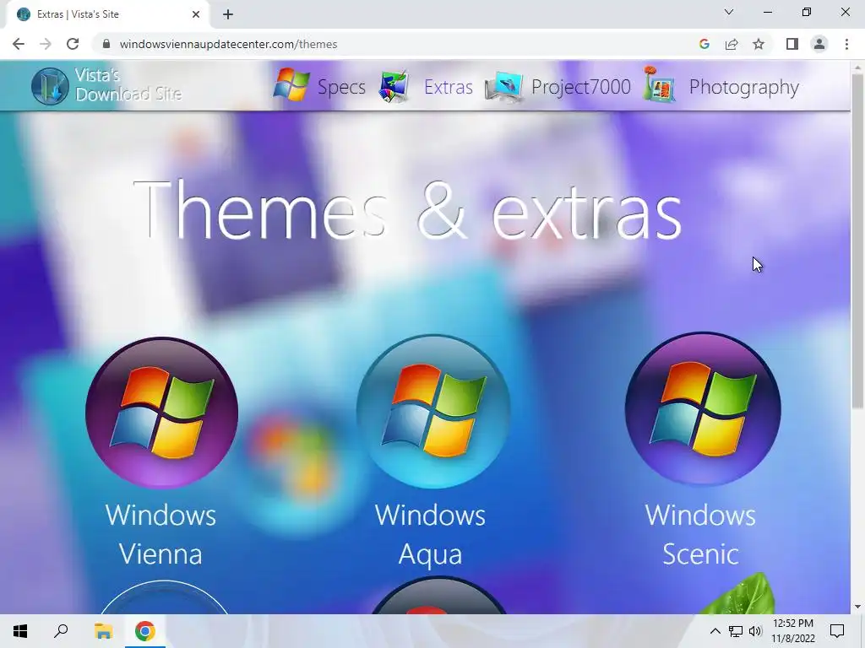This screenshot has width=865, height=648.
Task: Reload the themes page
Action: click(73, 44)
